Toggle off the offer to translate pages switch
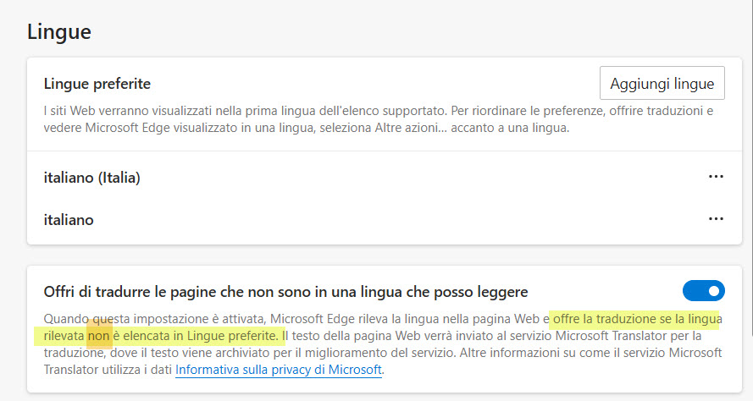753x401 pixels. click(704, 291)
